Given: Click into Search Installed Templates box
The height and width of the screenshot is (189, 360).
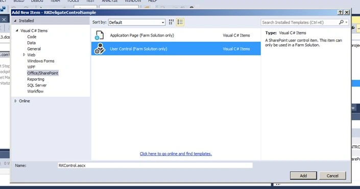Looking at the screenshot, I should click(x=300, y=22).
